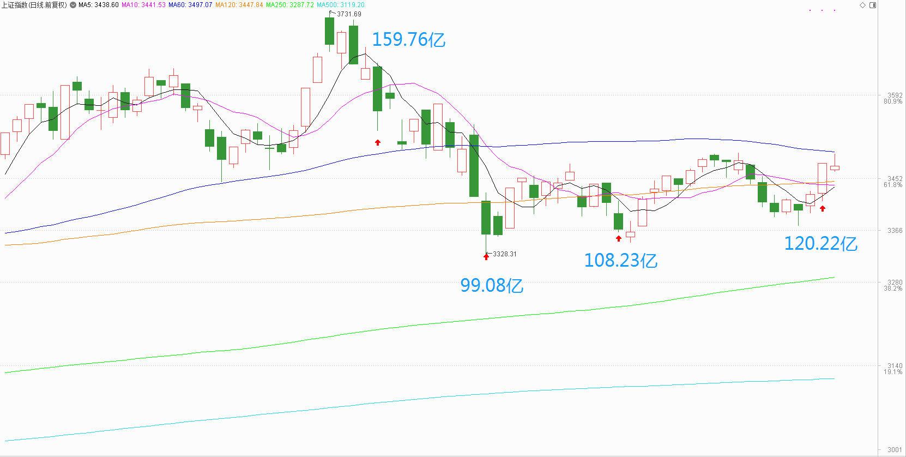The height and width of the screenshot is (457, 906).
Task: Select the 108.23亿 text annotation
Action: tap(620, 261)
